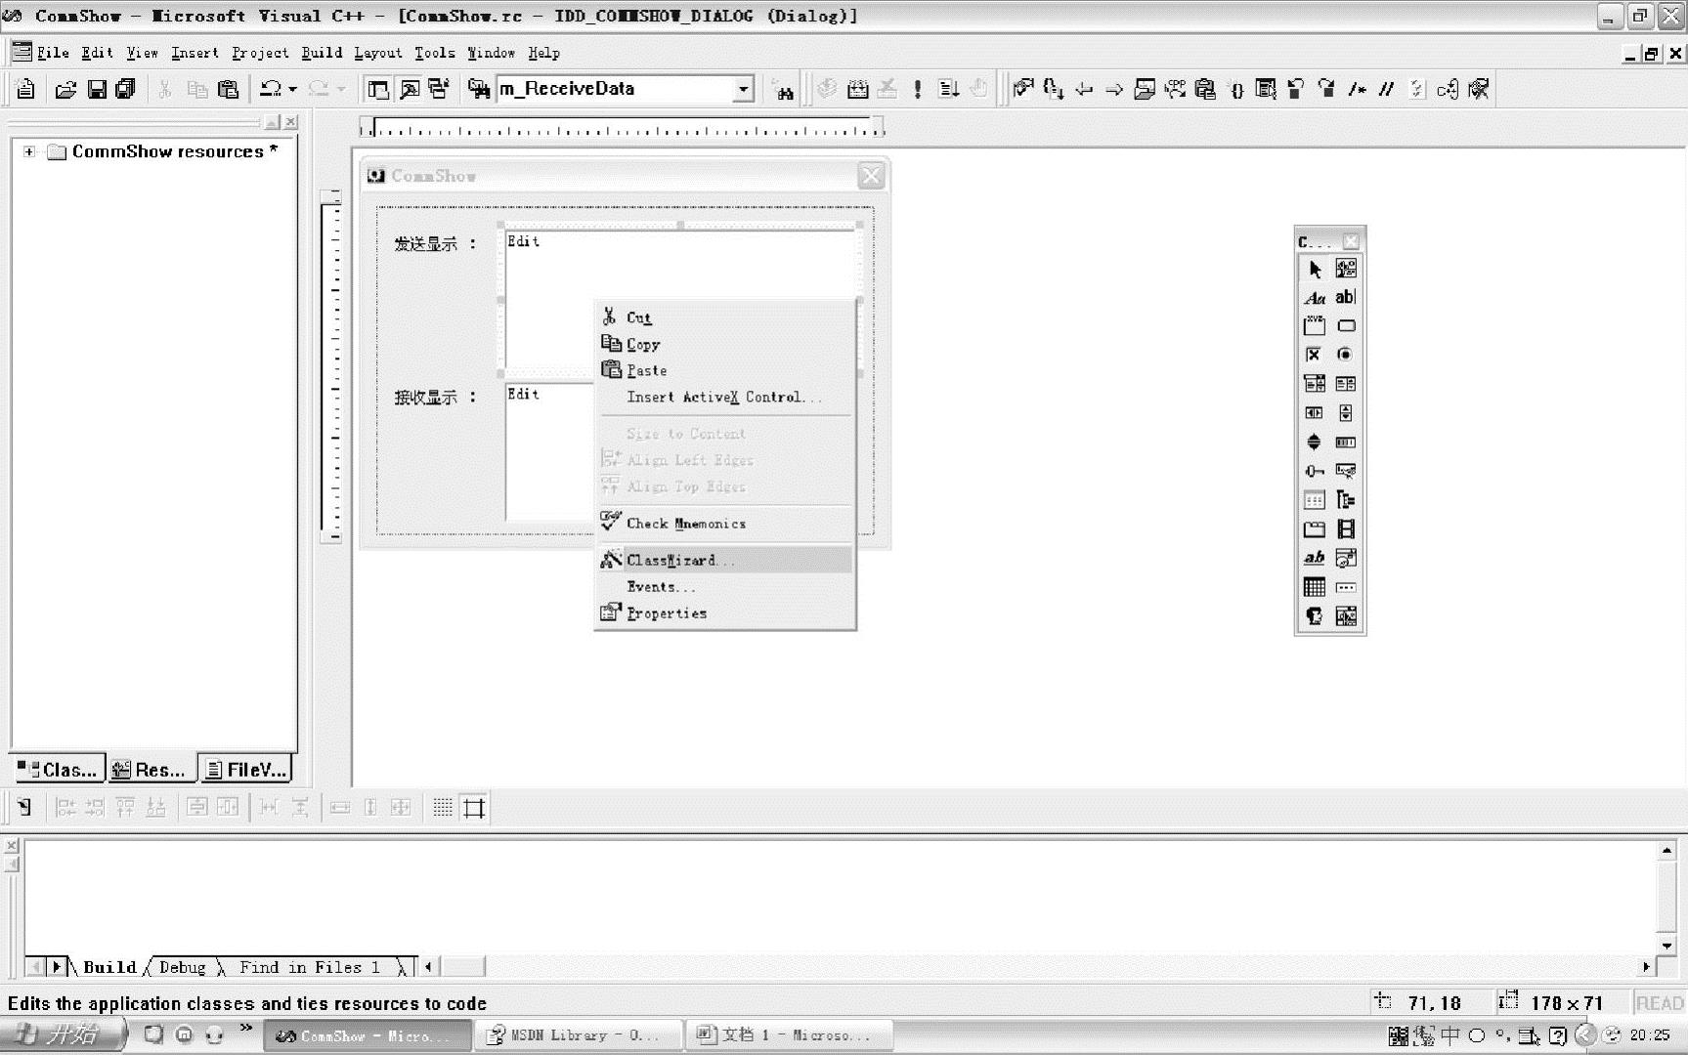Select the Spin control tool
Image resolution: width=1688 pixels, height=1055 pixels.
pyautogui.click(x=1315, y=443)
